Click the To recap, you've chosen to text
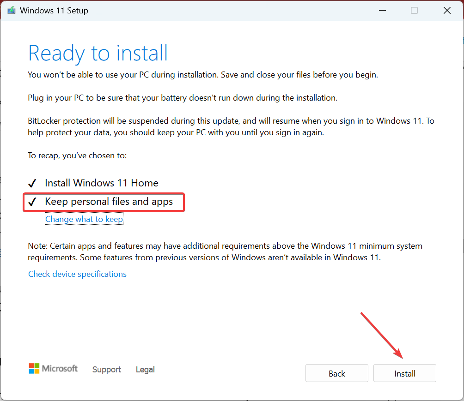Screen dimensions: 464x401 (x=77, y=156)
